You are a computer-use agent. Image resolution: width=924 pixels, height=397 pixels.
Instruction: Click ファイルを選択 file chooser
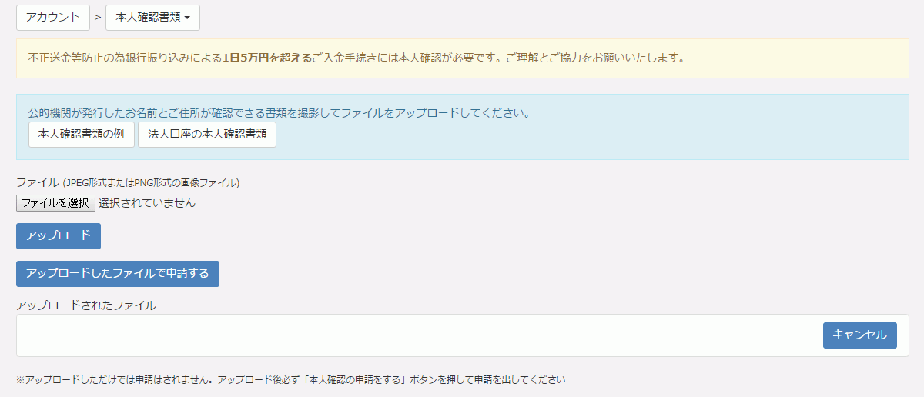pyautogui.click(x=55, y=203)
